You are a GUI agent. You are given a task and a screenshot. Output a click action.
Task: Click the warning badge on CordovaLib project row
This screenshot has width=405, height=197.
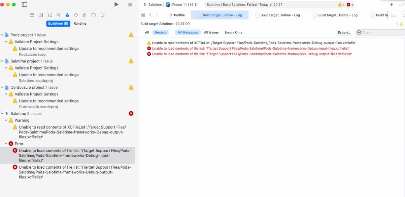131,87
